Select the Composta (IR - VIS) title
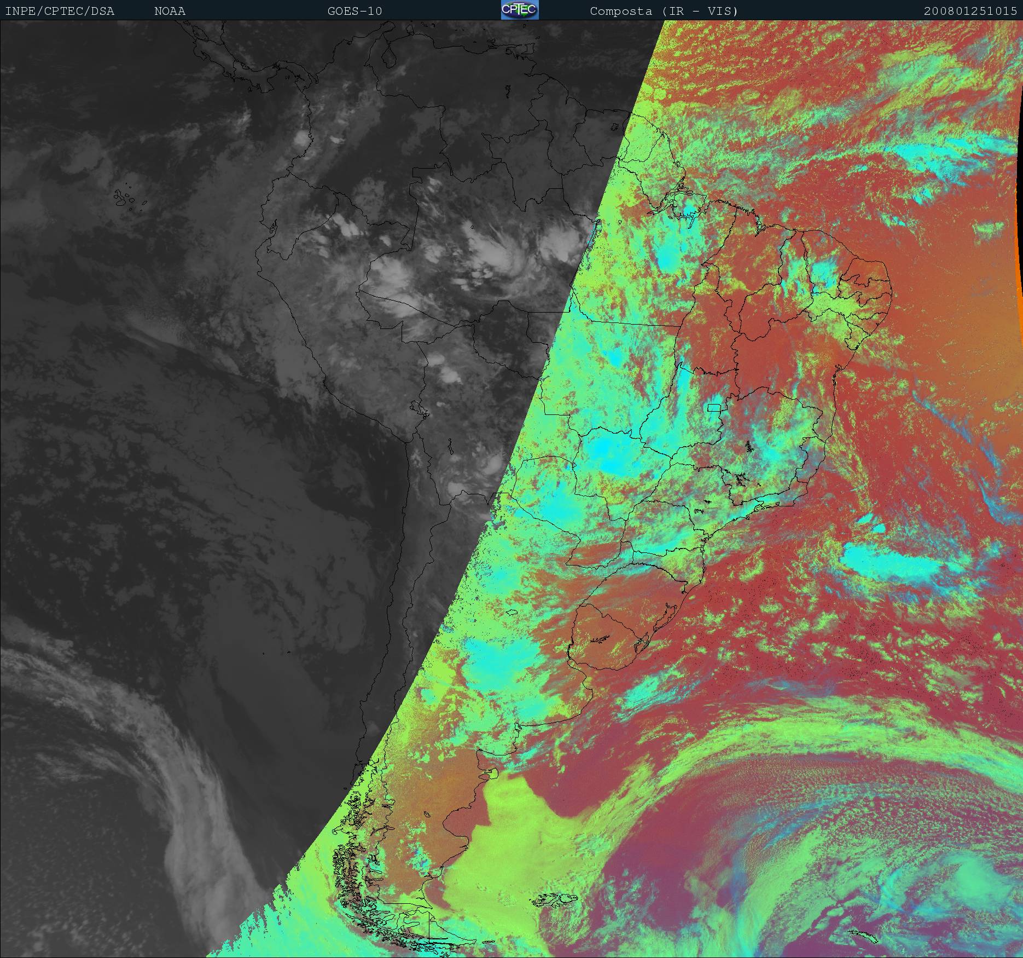Viewport: 1023px width, 958px height. pyautogui.click(x=664, y=11)
